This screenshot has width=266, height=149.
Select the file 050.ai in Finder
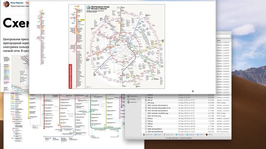[x=150, y=98]
